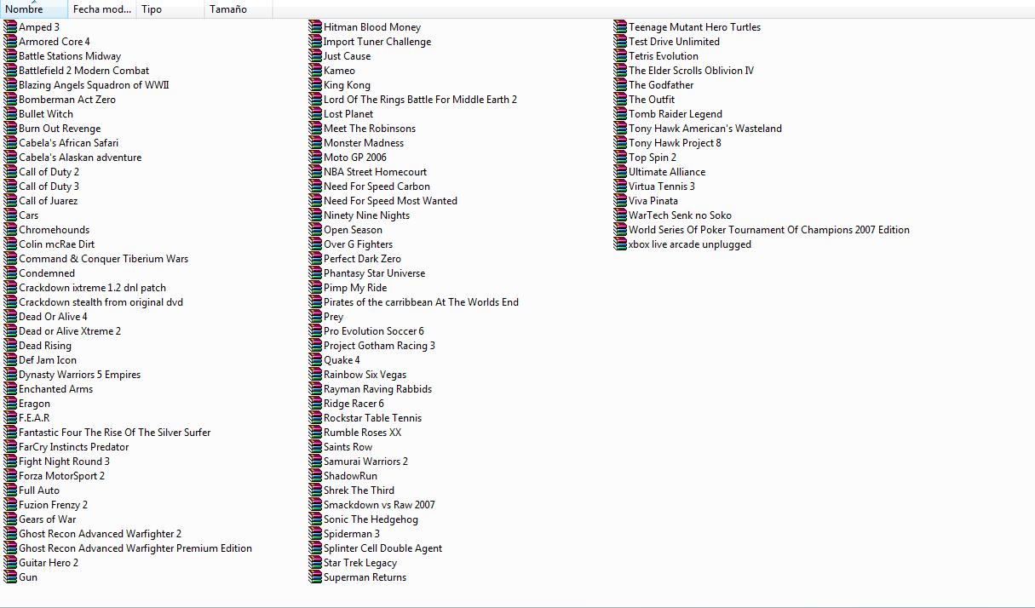Select Tony Hawk American's Wasteland
Image resolution: width=1035 pixels, height=608 pixels.
point(705,129)
